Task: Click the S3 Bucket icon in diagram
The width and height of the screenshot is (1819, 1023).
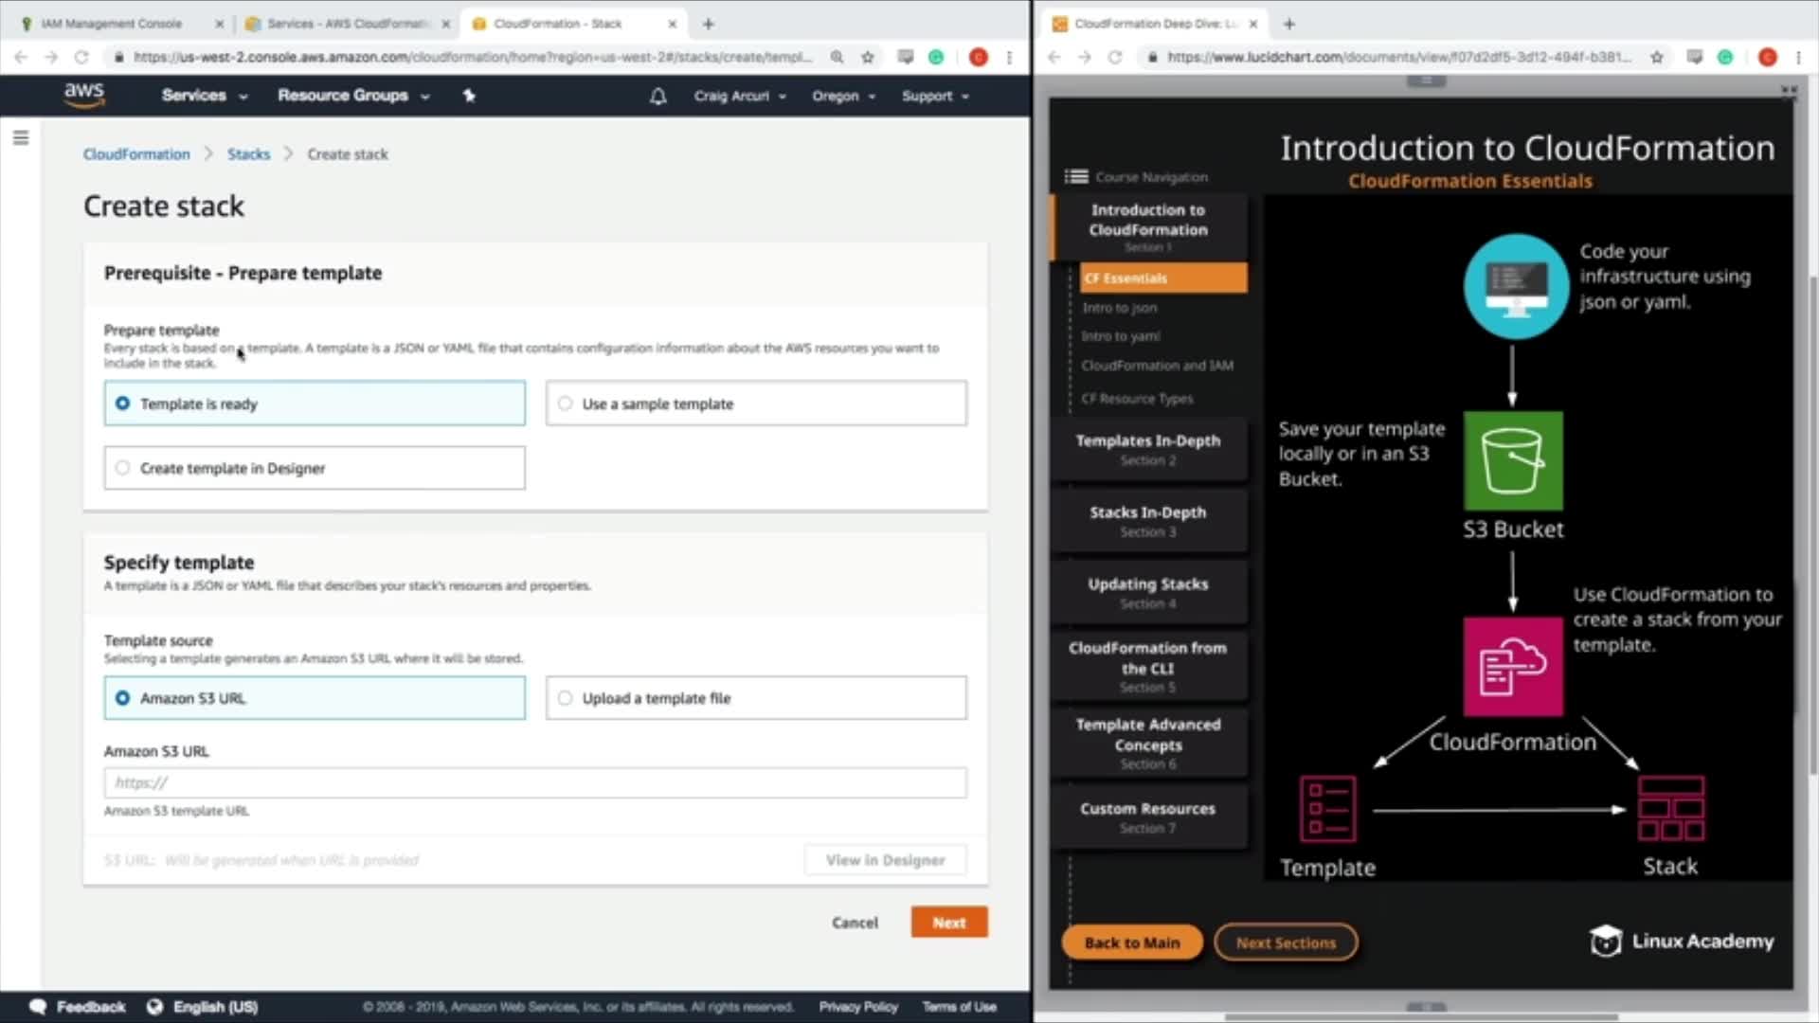Action: pos(1512,461)
